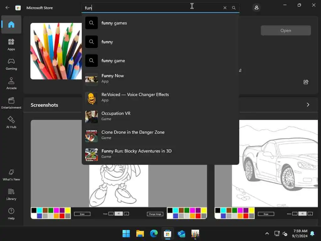Select the 'funny' search suggestion

coord(160,42)
